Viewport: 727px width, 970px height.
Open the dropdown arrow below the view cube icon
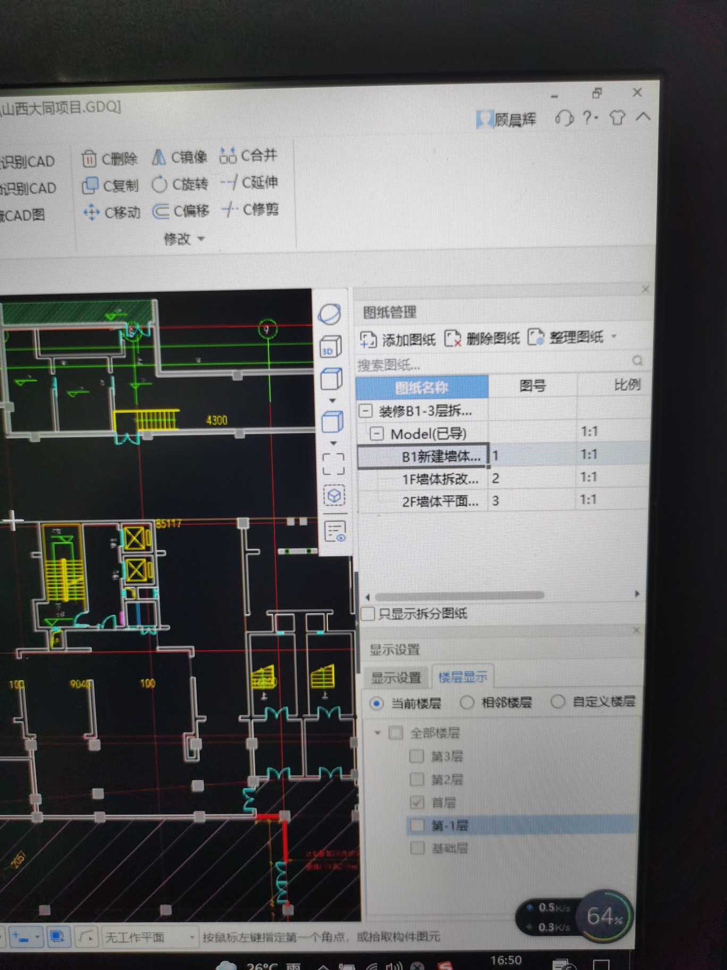(332, 400)
